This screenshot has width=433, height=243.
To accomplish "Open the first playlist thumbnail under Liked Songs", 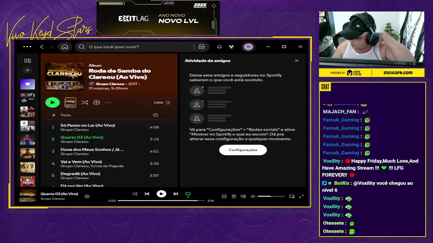I will click(x=28, y=98).
